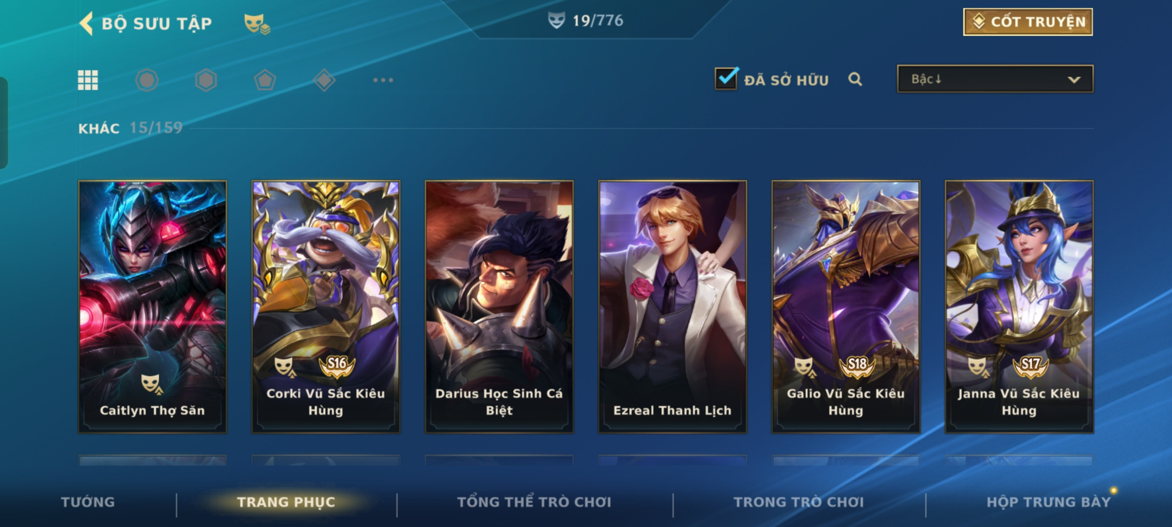1172x527 pixels.
Task: Open the skin search magnifier
Action: click(855, 79)
